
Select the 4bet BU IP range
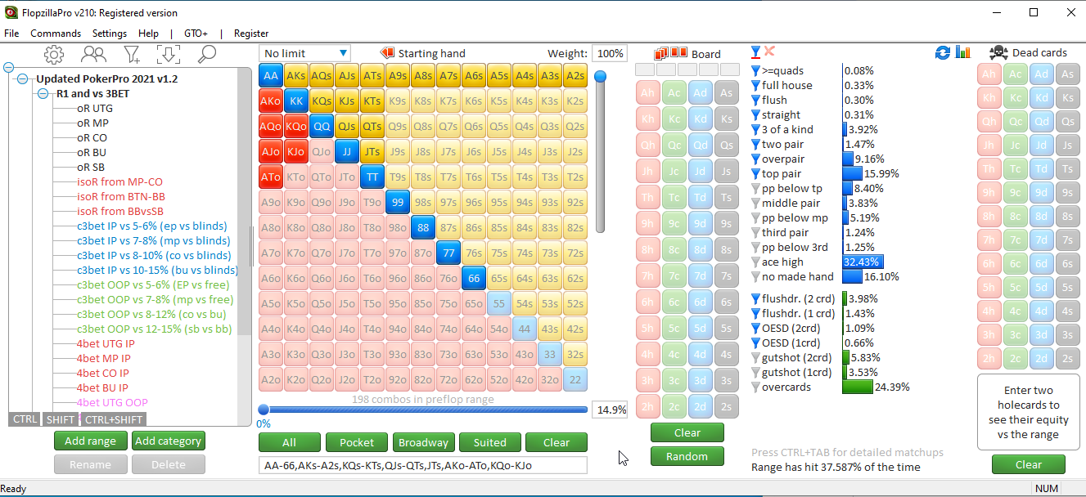tap(102, 387)
